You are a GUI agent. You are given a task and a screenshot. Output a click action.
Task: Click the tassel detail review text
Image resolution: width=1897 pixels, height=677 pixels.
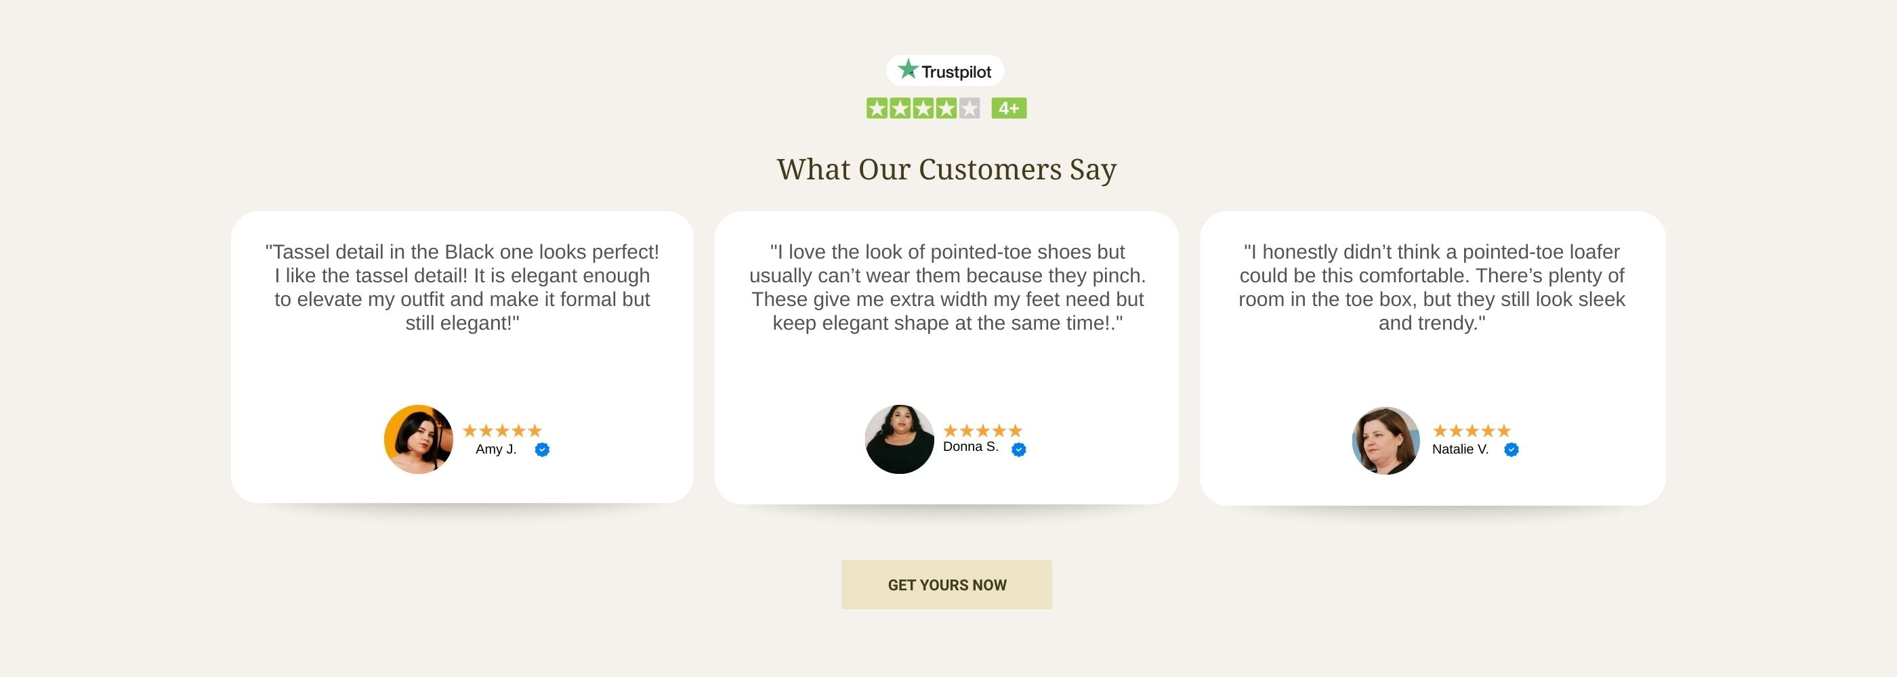point(463,287)
